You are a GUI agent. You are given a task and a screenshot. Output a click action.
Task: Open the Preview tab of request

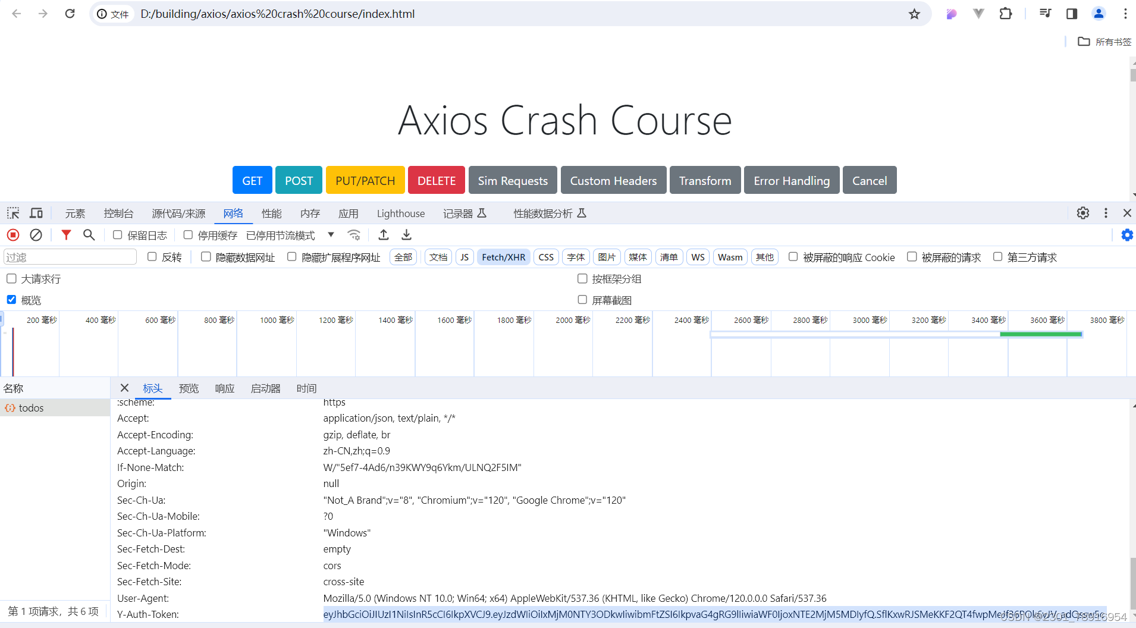tap(189, 388)
